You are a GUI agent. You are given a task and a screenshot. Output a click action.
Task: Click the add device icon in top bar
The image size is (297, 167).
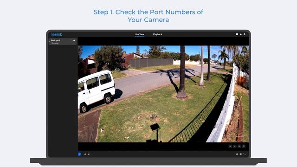[237, 34]
